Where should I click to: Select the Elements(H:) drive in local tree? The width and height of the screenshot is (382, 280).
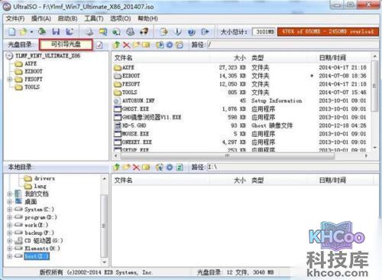tap(37, 249)
